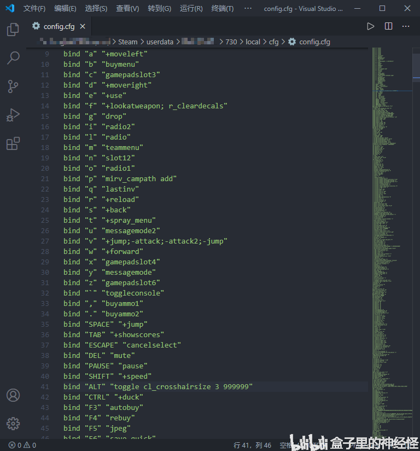Screen dimensions: 420x451
Task: Open Run and Debug view icon
Action: 13,115
